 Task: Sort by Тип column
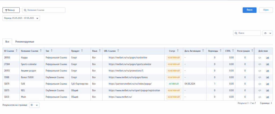tap(52, 51)
